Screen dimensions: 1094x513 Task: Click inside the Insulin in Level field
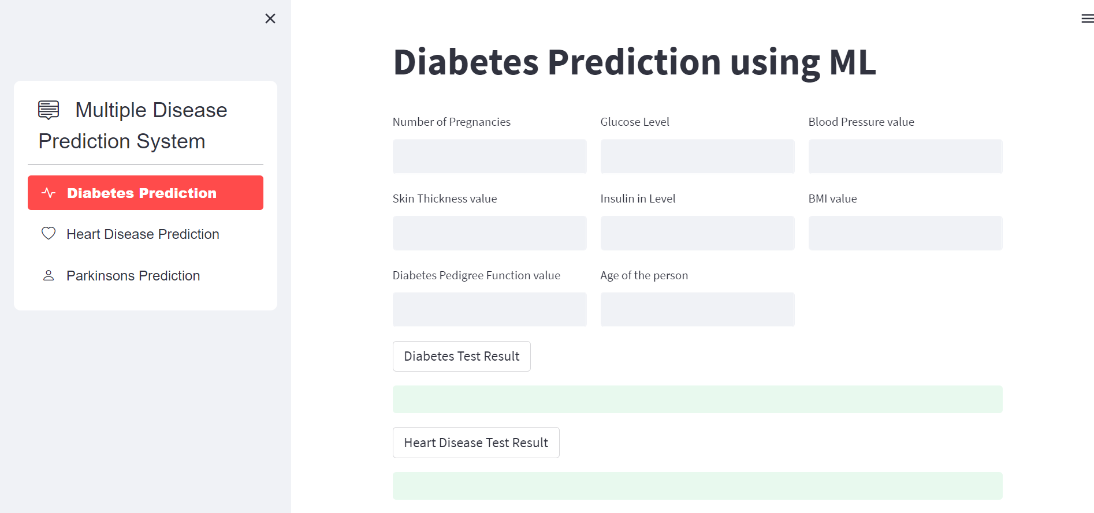point(697,233)
